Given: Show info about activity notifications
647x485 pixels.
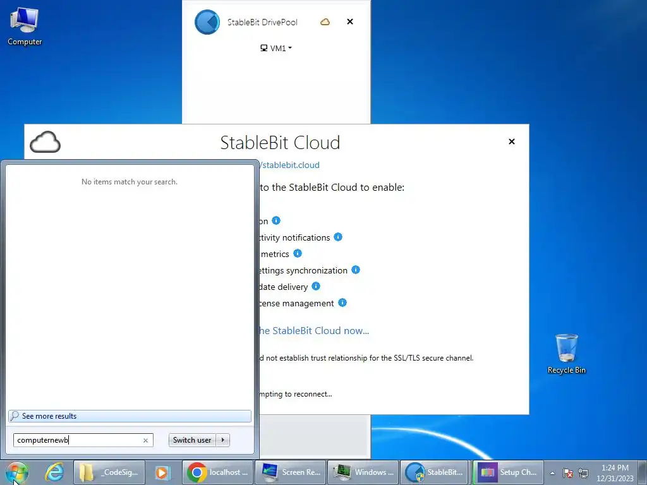Looking at the screenshot, I should point(338,237).
